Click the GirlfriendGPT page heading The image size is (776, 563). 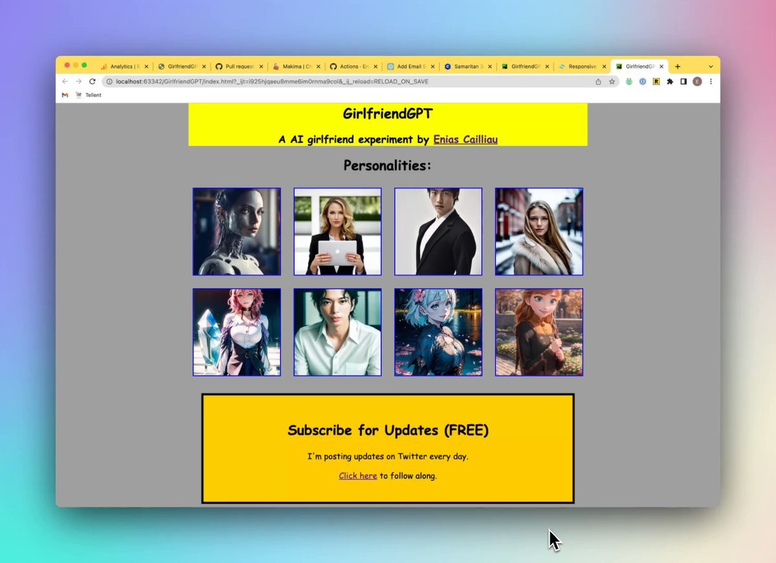pos(388,114)
